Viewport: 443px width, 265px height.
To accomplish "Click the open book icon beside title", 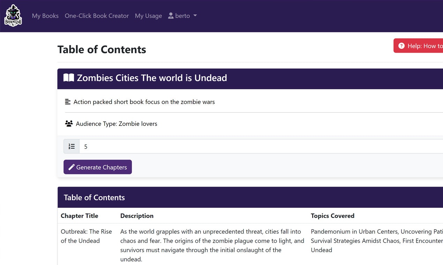I will tap(69, 78).
